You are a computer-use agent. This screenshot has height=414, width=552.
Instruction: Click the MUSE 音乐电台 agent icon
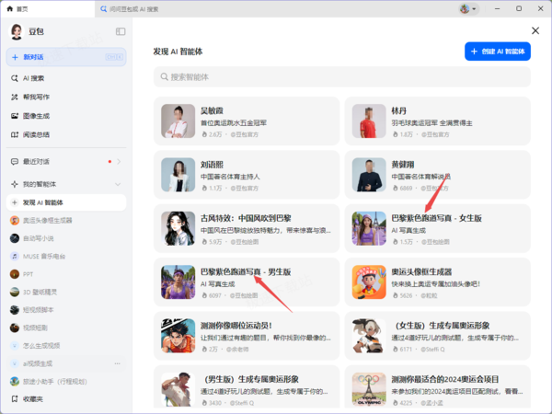[15, 257]
